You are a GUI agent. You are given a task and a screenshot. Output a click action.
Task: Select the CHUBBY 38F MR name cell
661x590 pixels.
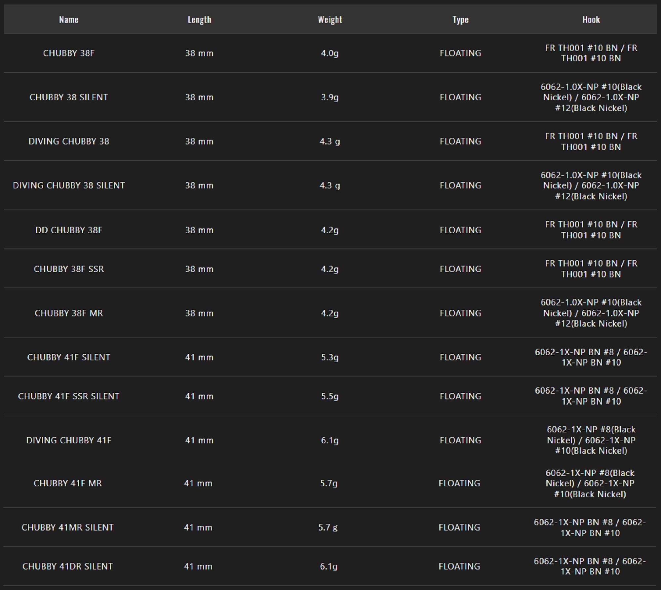click(69, 313)
